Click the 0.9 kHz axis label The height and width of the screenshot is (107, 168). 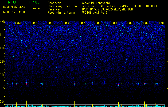2,62
